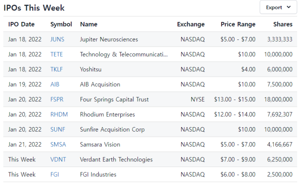Open FGI stock symbol link
This screenshot has width=303, height=189.
click(55, 175)
